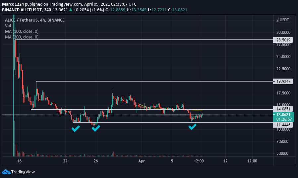Click the 5.0000 price axis label
This screenshot has height=178, width=298.
coord(283,153)
